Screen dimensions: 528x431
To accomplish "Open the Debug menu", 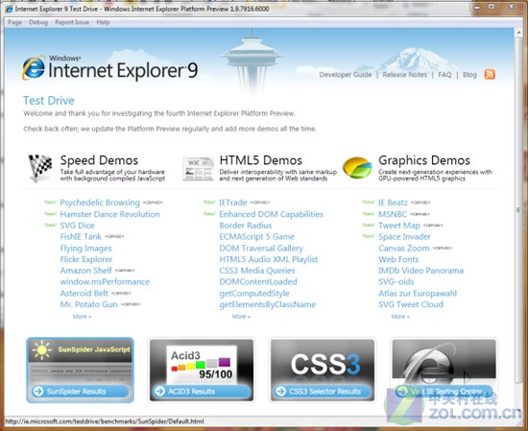I will (38, 22).
